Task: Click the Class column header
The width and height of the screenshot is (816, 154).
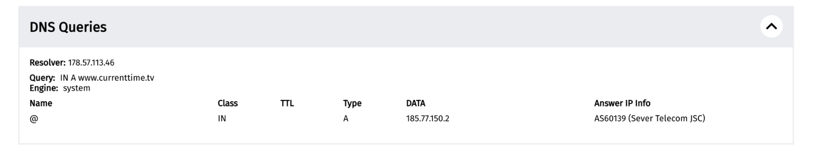Action: point(228,103)
